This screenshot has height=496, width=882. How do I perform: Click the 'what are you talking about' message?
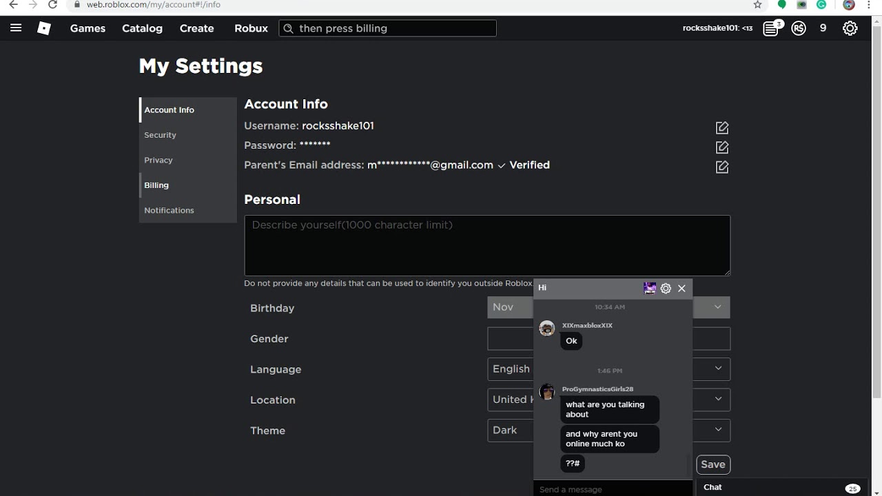(x=610, y=409)
